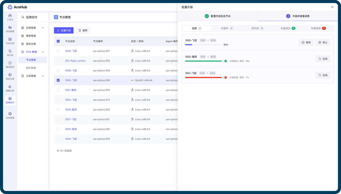Collapse the OTA 管理 menu
The height and width of the screenshot is (194, 341).
pyautogui.click(x=43, y=52)
